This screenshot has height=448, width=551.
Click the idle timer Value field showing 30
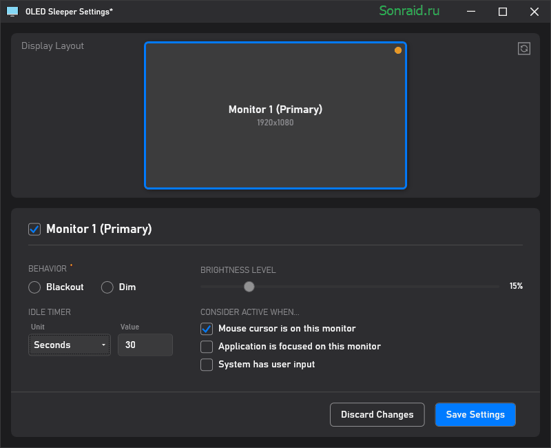coord(145,345)
